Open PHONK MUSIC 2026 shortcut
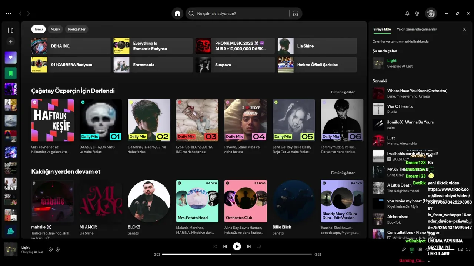This screenshot has height=266, width=474. tap(235, 46)
